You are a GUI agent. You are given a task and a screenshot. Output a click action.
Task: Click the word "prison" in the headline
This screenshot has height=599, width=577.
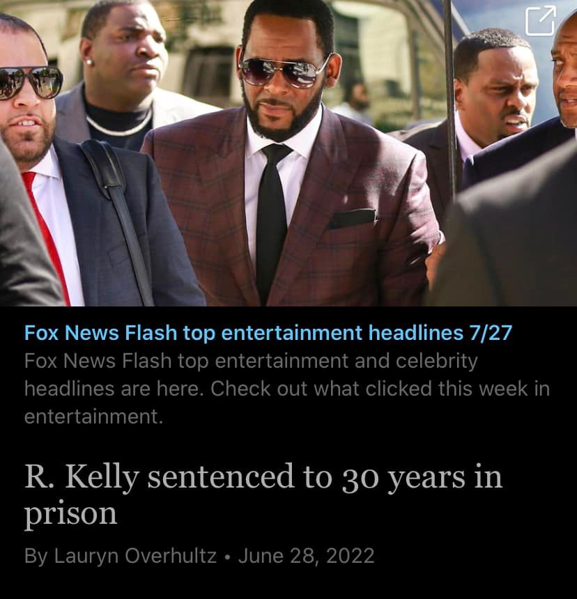click(x=70, y=514)
